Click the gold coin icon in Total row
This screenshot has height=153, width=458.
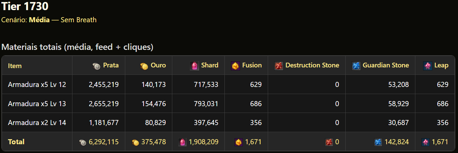(135, 143)
